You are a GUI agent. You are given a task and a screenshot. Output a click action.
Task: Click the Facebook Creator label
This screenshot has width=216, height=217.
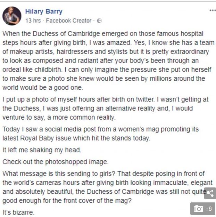[68, 21]
